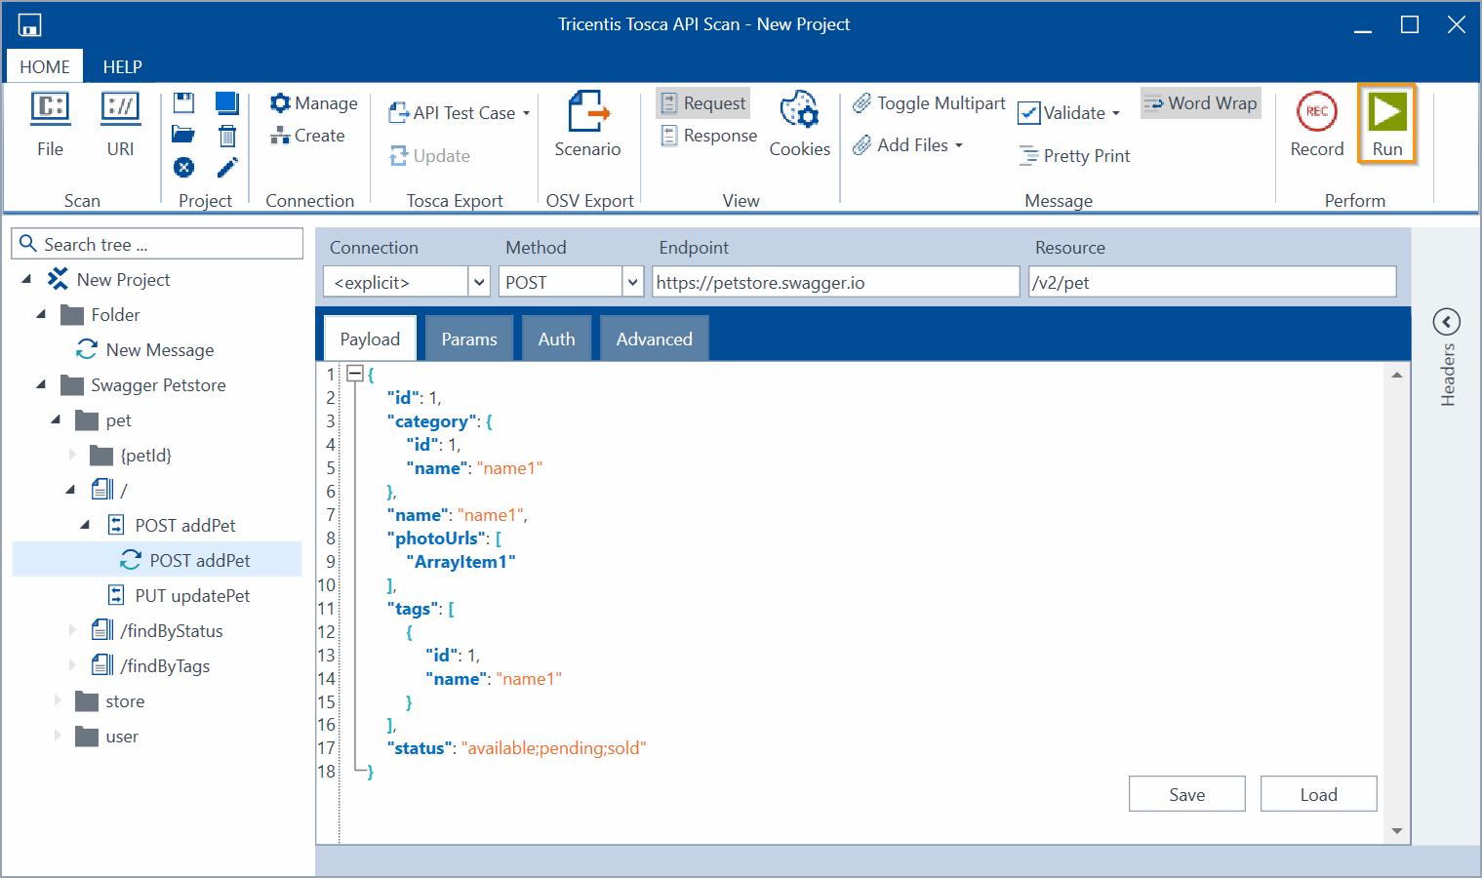Open the Connection dropdown showing explicit
The width and height of the screenshot is (1482, 878).
coord(479,282)
